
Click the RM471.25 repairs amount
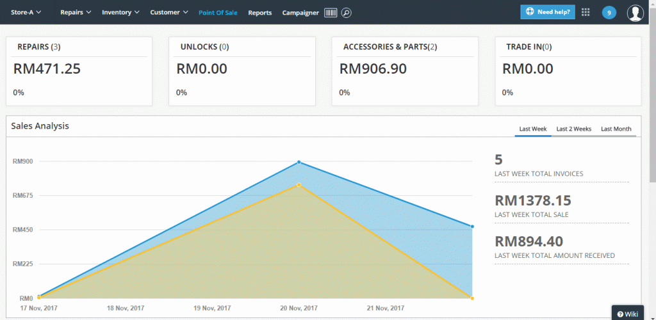pos(47,69)
